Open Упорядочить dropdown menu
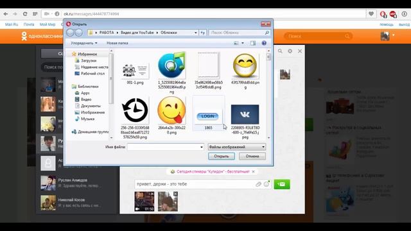Screen dimensions: 411x231 click(84, 43)
